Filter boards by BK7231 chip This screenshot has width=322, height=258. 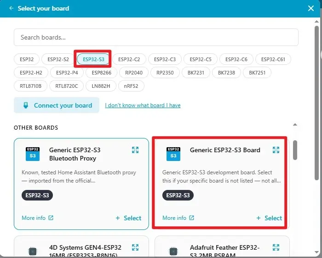pos(196,73)
